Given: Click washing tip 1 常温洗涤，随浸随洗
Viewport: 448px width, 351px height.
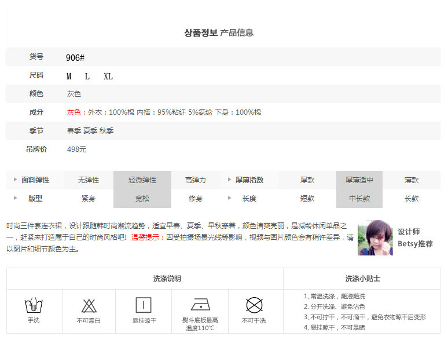Looking at the screenshot, I should pos(335,297).
